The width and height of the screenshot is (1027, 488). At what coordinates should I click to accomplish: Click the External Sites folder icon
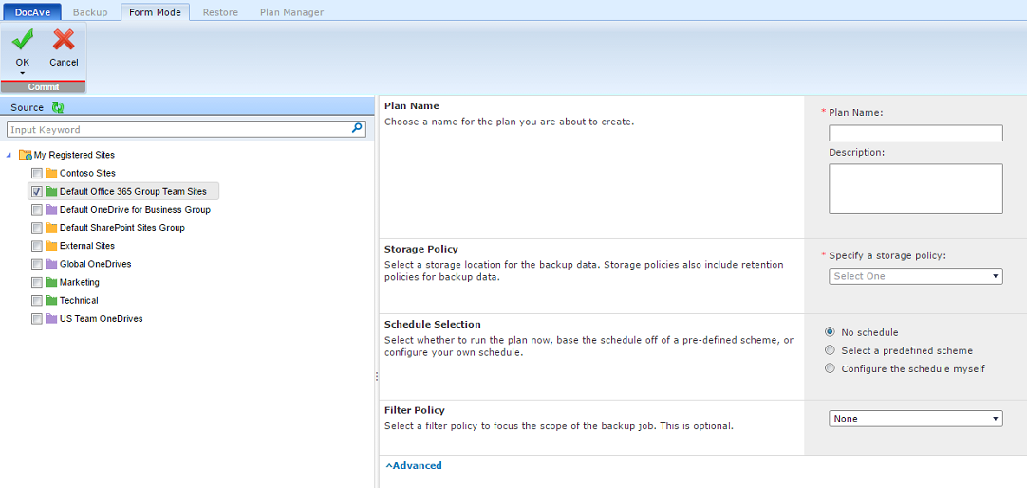(51, 246)
